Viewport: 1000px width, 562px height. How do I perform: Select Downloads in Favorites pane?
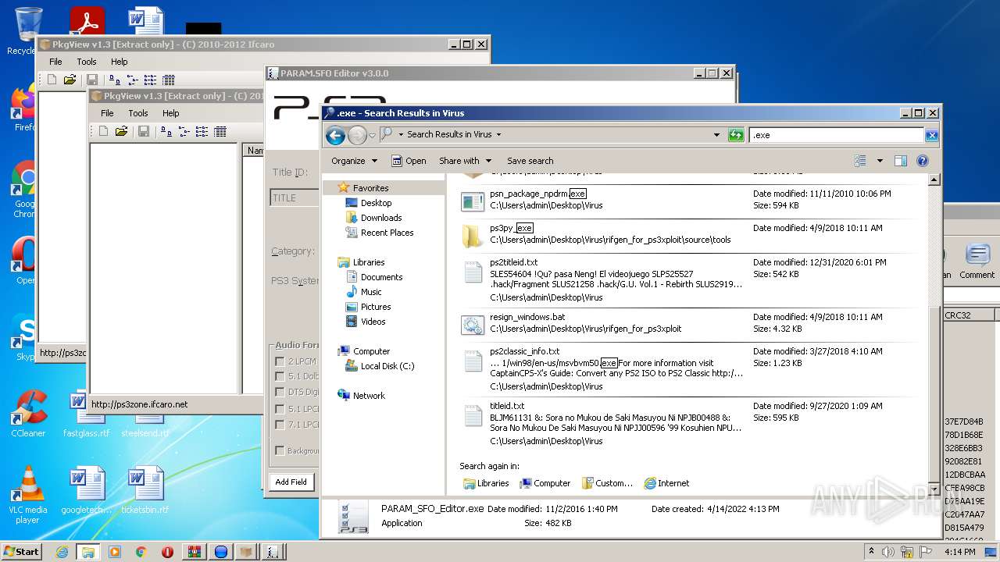[380, 218]
